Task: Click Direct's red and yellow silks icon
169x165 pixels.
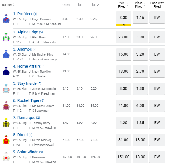Action: (6, 140)
